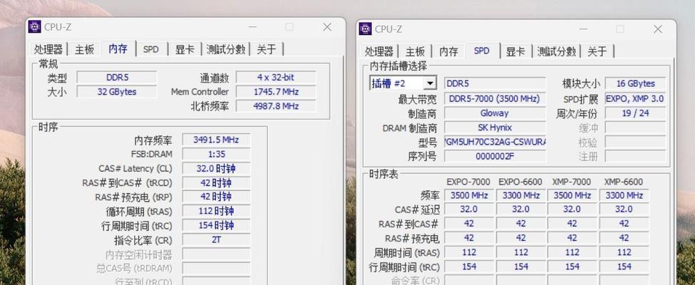Click the 3500 MHz frequency under XMP-7000
The height and width of the screenshot is (285, 695).
[x=572, y=195]
